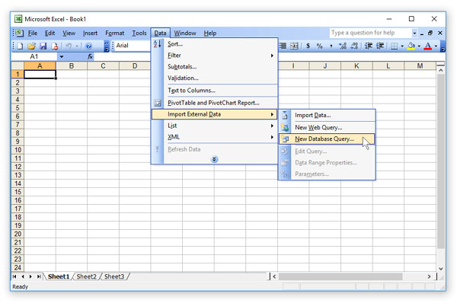Click the Insert Function fx icon
Image resolution: width=457 pixels, height=303 pixels.
[x=90, y=56]
